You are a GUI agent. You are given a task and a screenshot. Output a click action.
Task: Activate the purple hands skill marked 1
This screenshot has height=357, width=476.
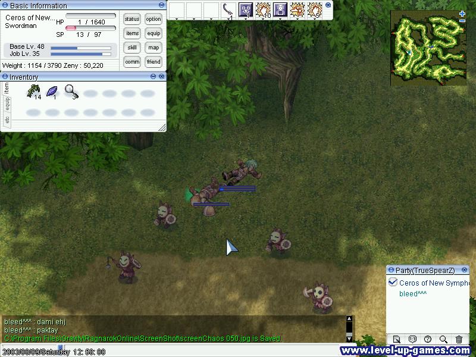tap(245, 10)
